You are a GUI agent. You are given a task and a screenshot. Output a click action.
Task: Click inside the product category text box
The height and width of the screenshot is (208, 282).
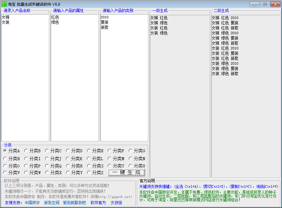tap(124, 78)
